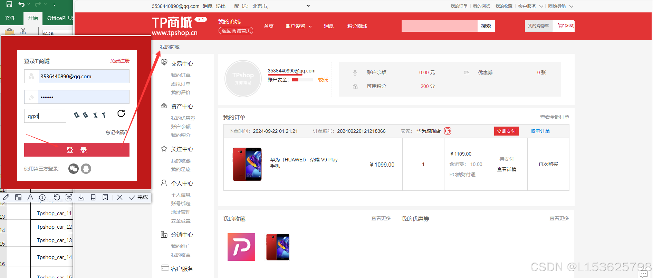Image resolution: width=653 pixels, height=278 pixels.
Task: Customize Excel Quick Access Toolbar
Action: pyautogui.click(x=54, y=4)
